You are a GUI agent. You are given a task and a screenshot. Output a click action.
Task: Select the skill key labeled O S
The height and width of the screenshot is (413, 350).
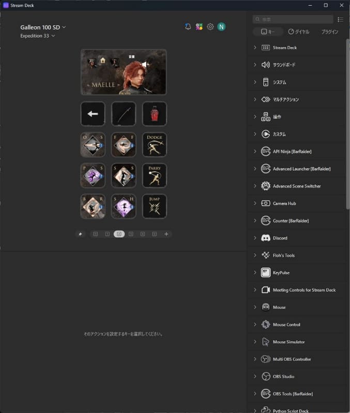point(93,145)
